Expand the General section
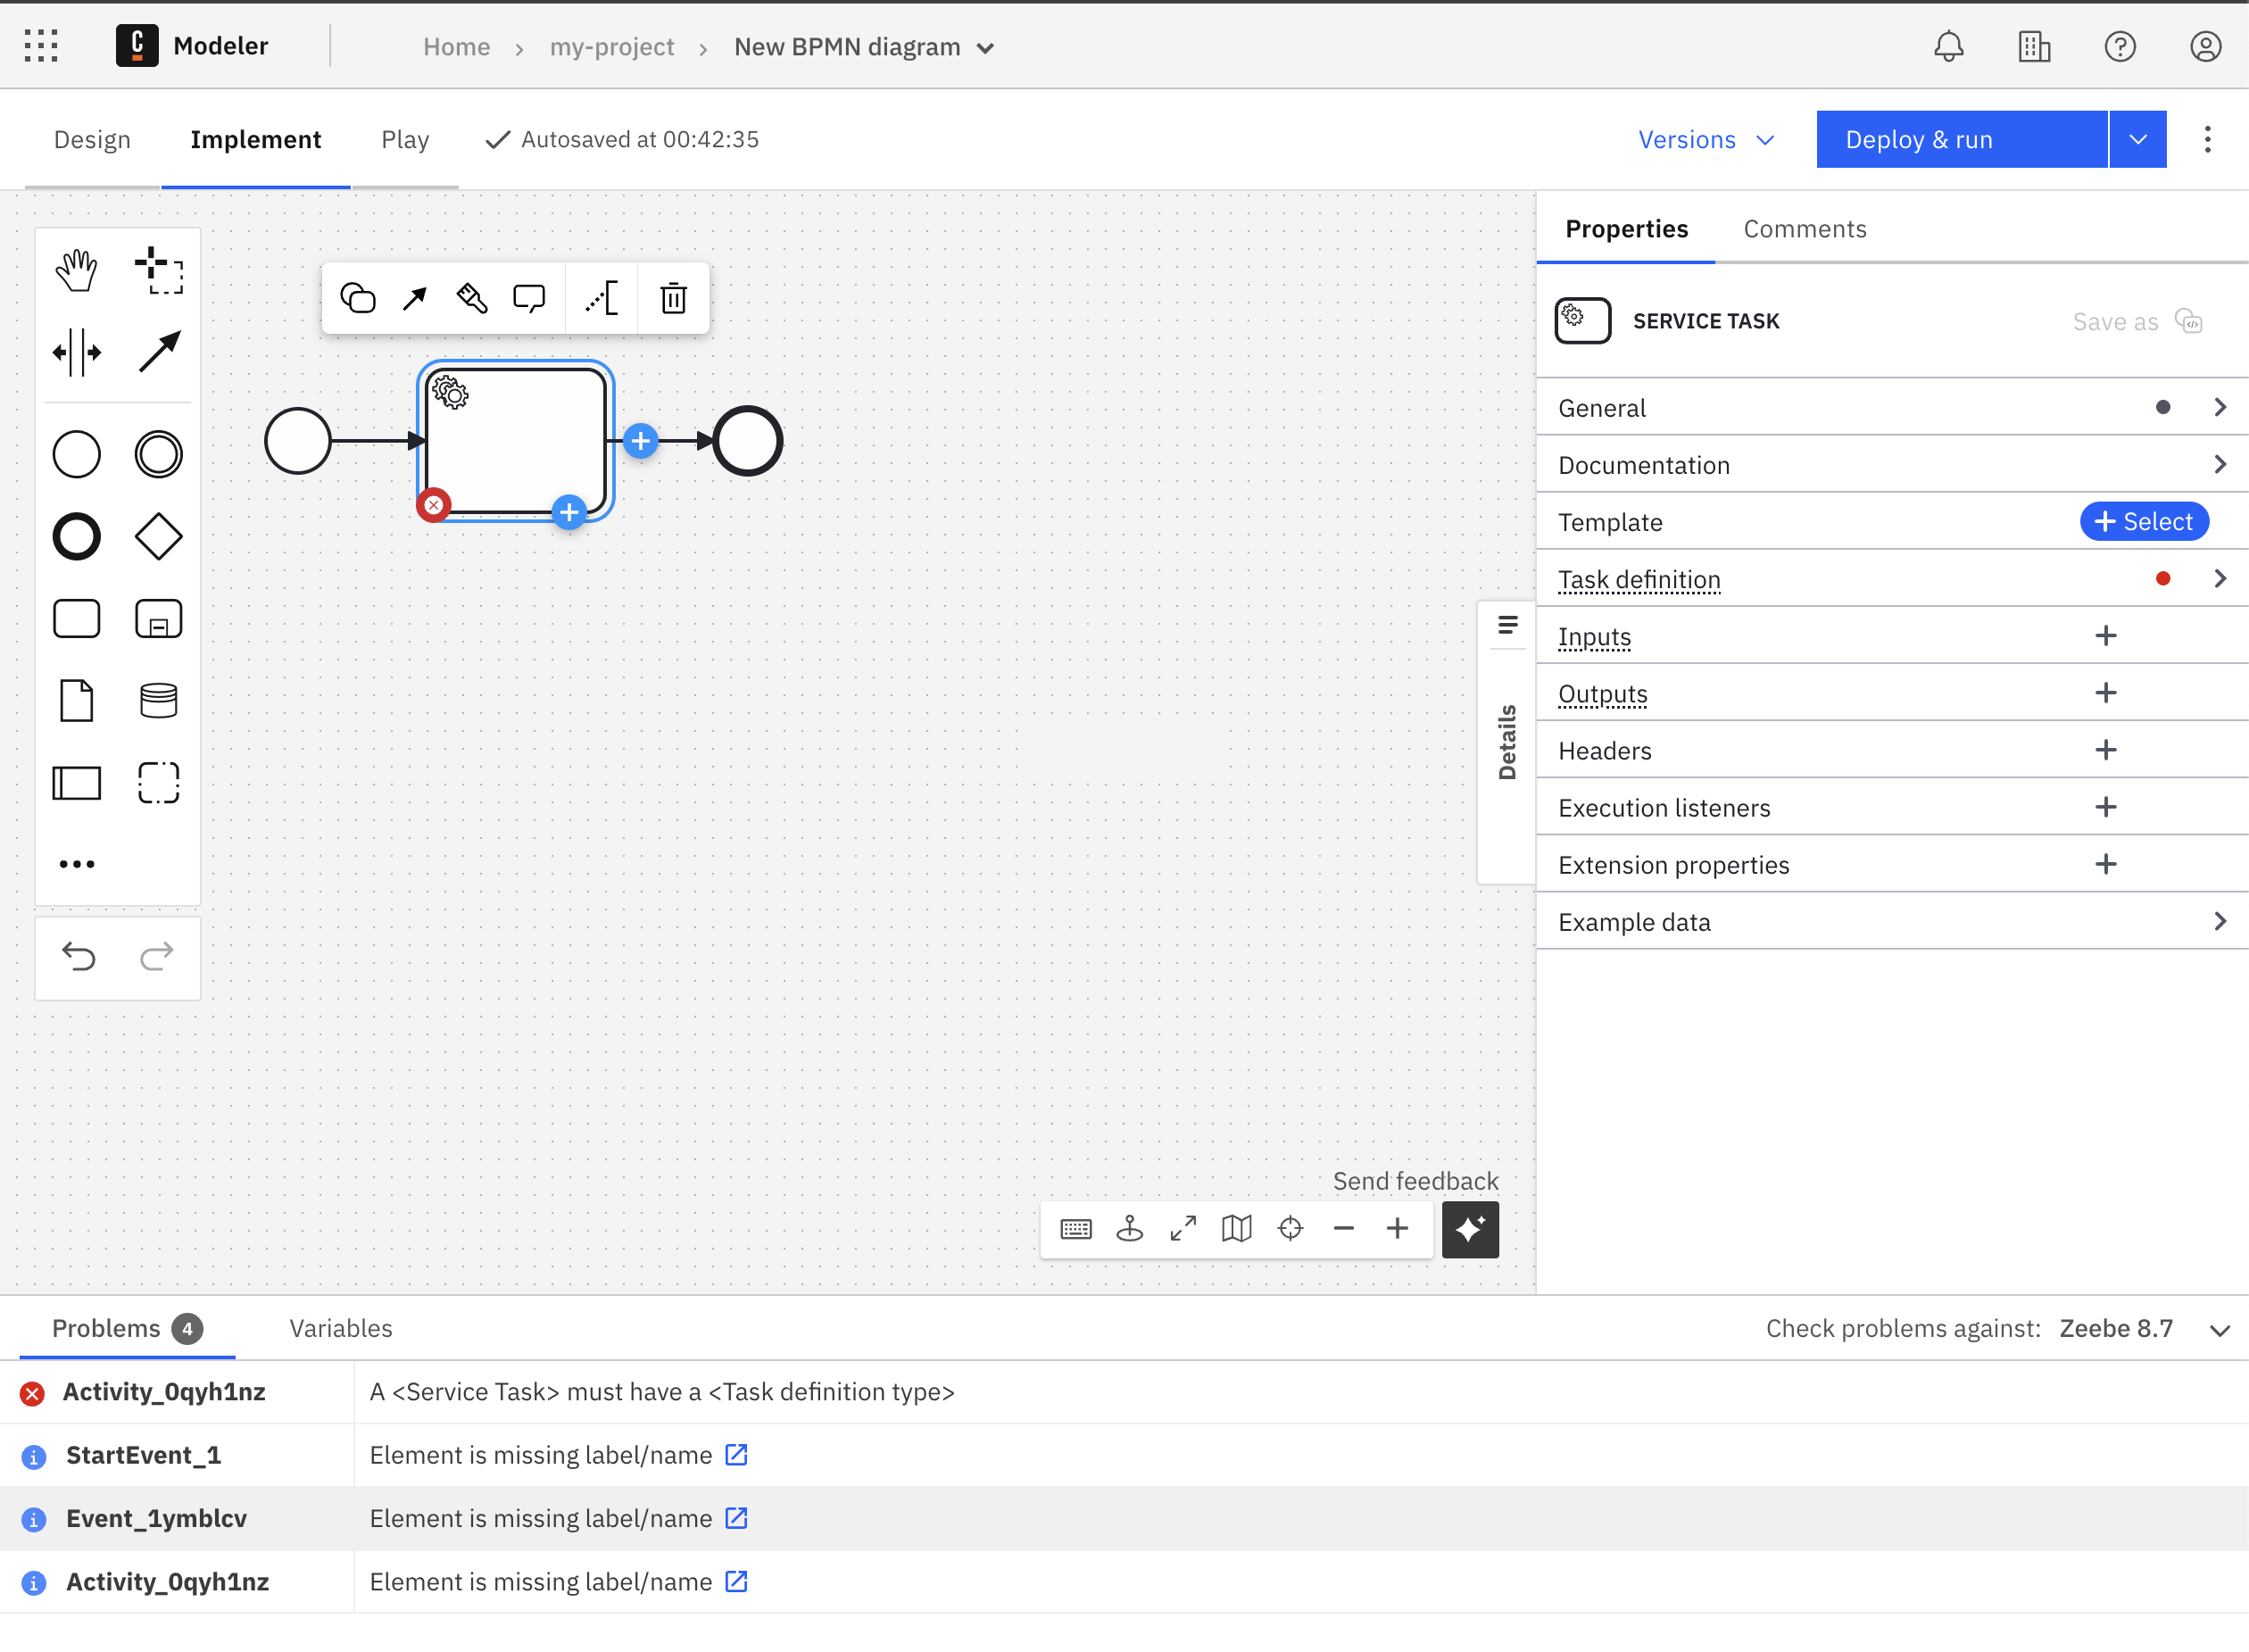The width and height of the screenshot is (2249, 1652). coord(1892,408)
